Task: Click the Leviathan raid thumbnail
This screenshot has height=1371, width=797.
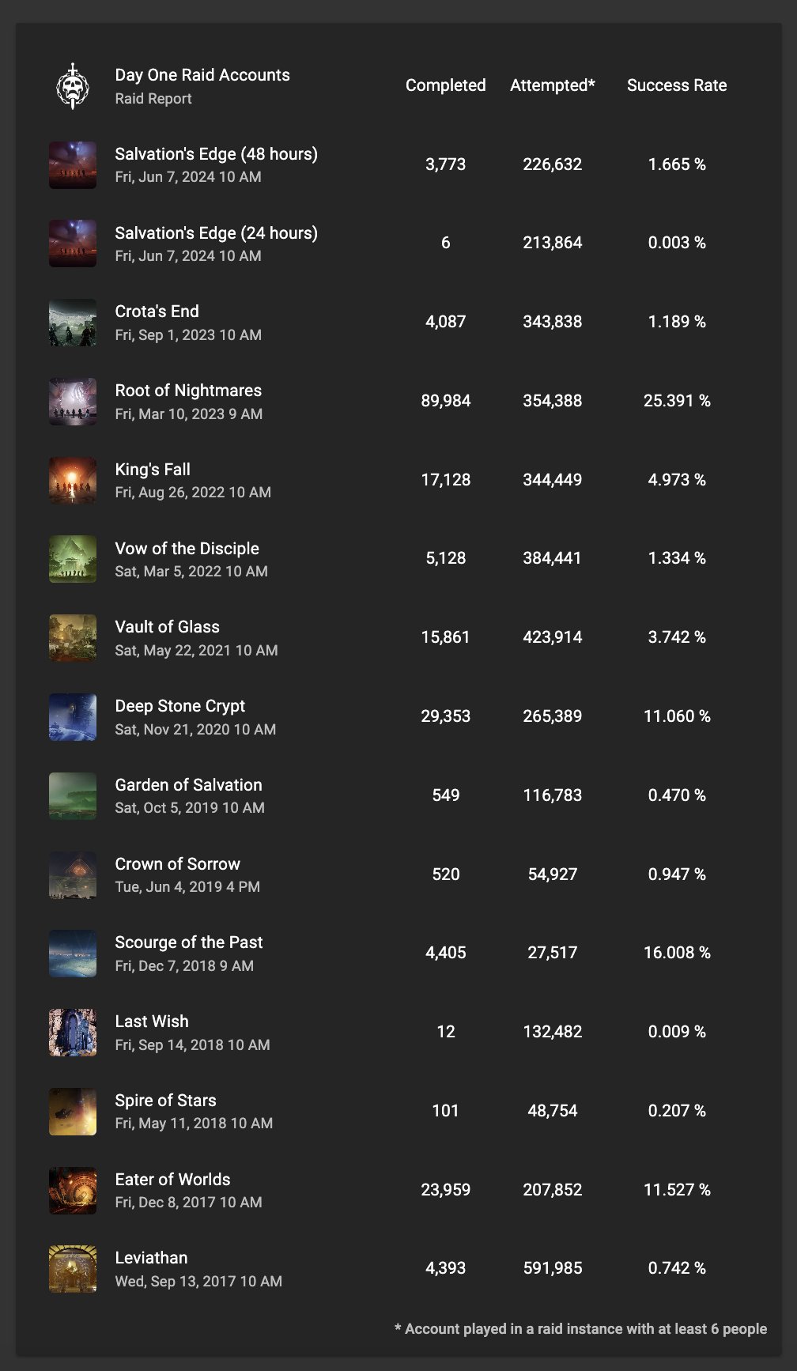Action: coord(73,1269)
